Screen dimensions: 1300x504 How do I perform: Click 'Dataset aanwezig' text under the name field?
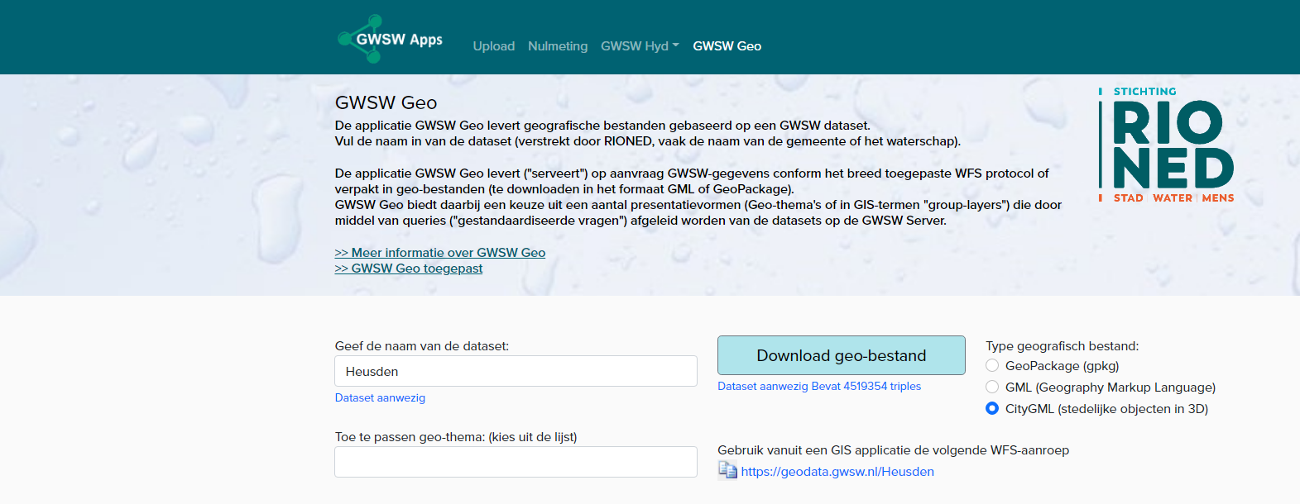coord(380,397)
